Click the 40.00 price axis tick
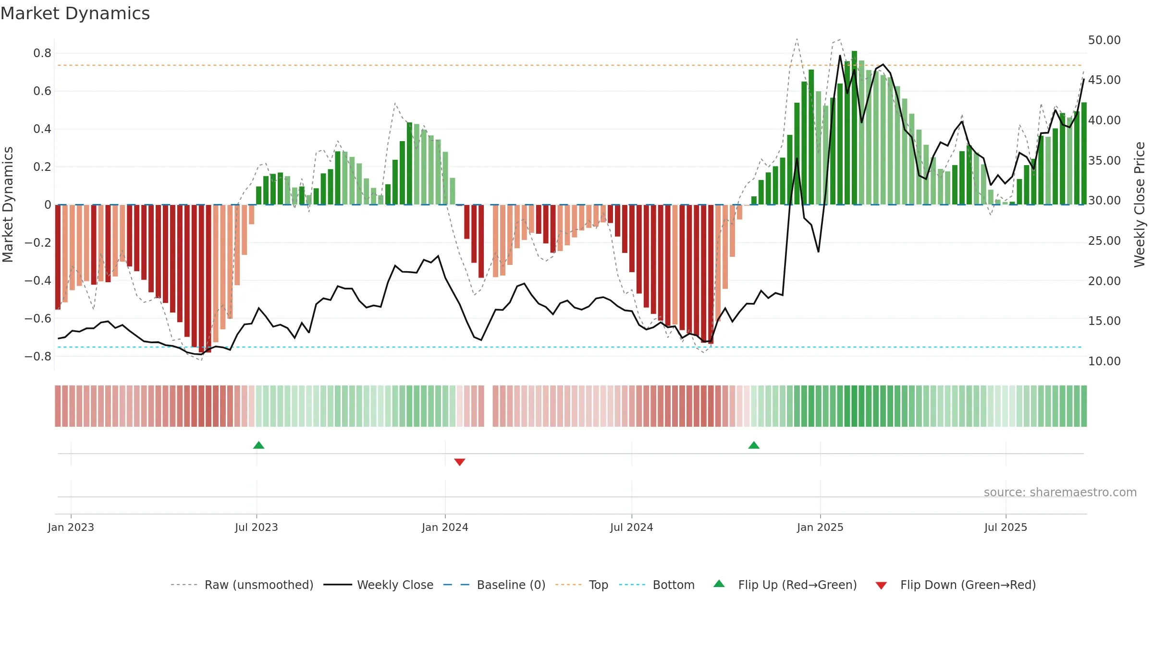The image size is (1153, 648). [x=1104, y=120]
